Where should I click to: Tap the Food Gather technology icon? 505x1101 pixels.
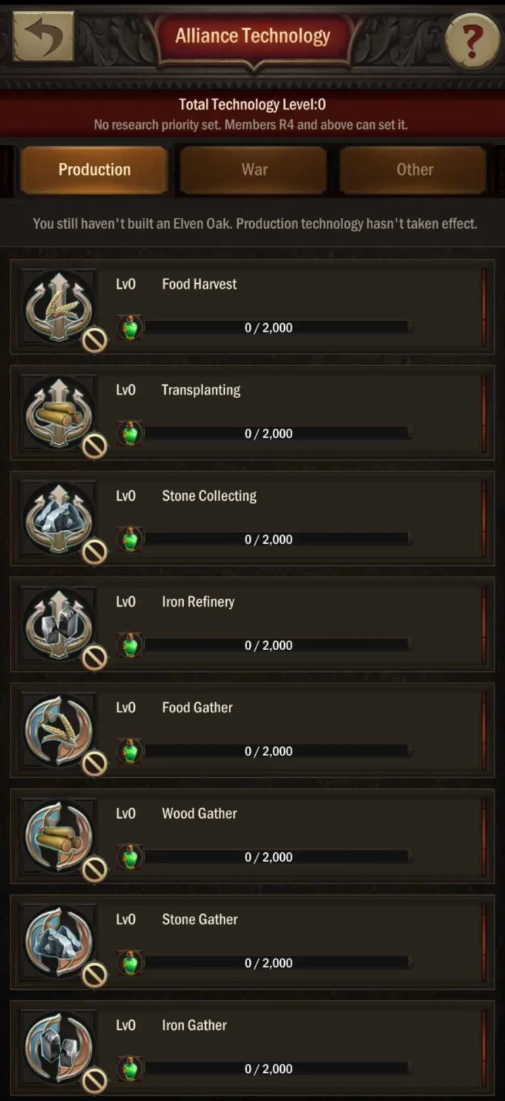[59, 730]
